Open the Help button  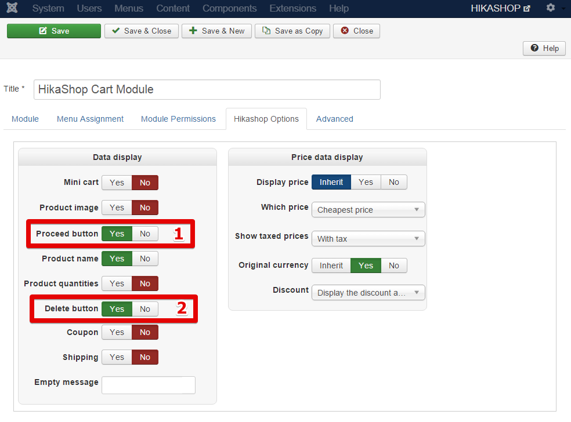point(544,48)
